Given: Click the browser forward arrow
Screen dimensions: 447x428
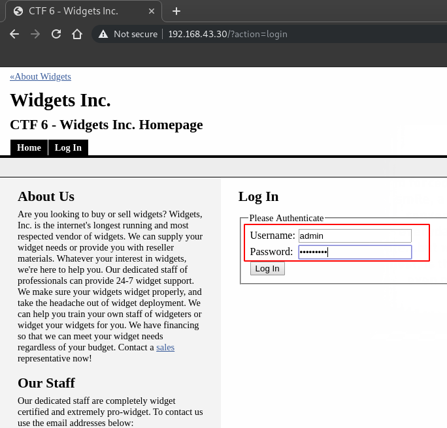Looking at the screenshot, I should [35, 34].
